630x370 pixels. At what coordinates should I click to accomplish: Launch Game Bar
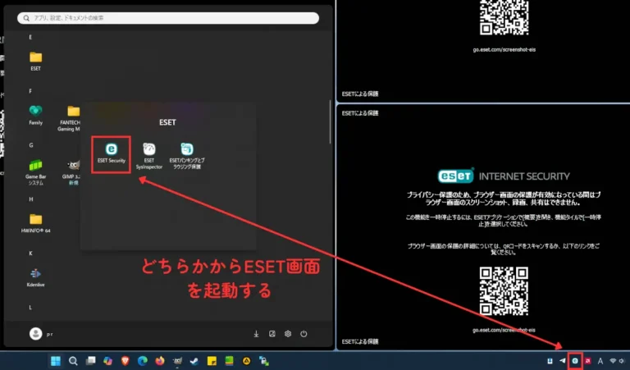coord(36,172)
